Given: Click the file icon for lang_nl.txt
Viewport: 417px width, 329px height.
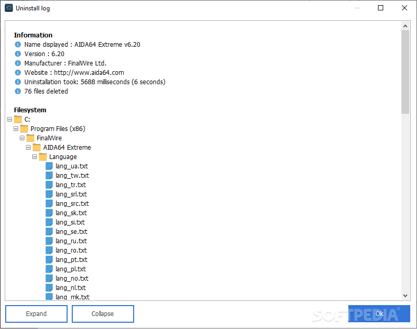Looking at the screenshot, I should [x=49, y=287].
